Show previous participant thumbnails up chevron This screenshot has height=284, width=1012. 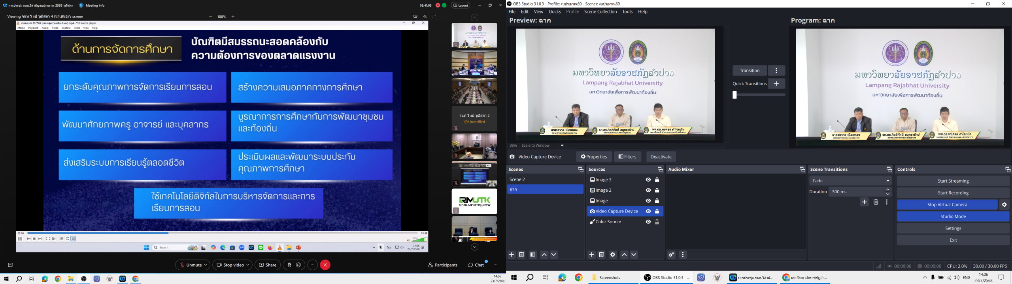[475, 18]
